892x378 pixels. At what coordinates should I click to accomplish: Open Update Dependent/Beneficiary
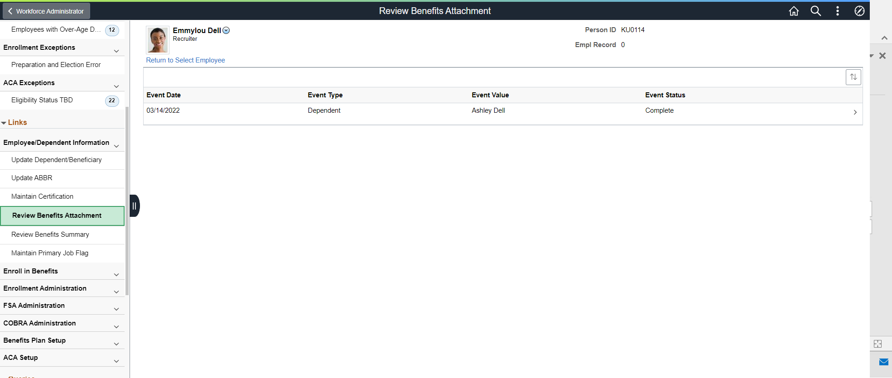coord(62,160)
